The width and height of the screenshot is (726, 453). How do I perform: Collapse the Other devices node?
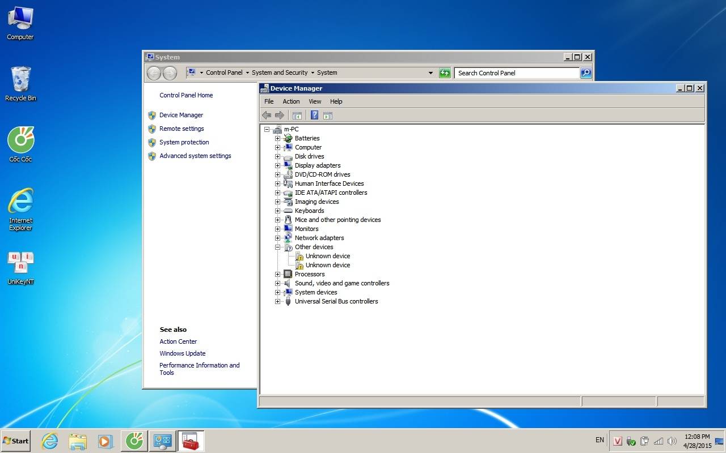(278, 247)
